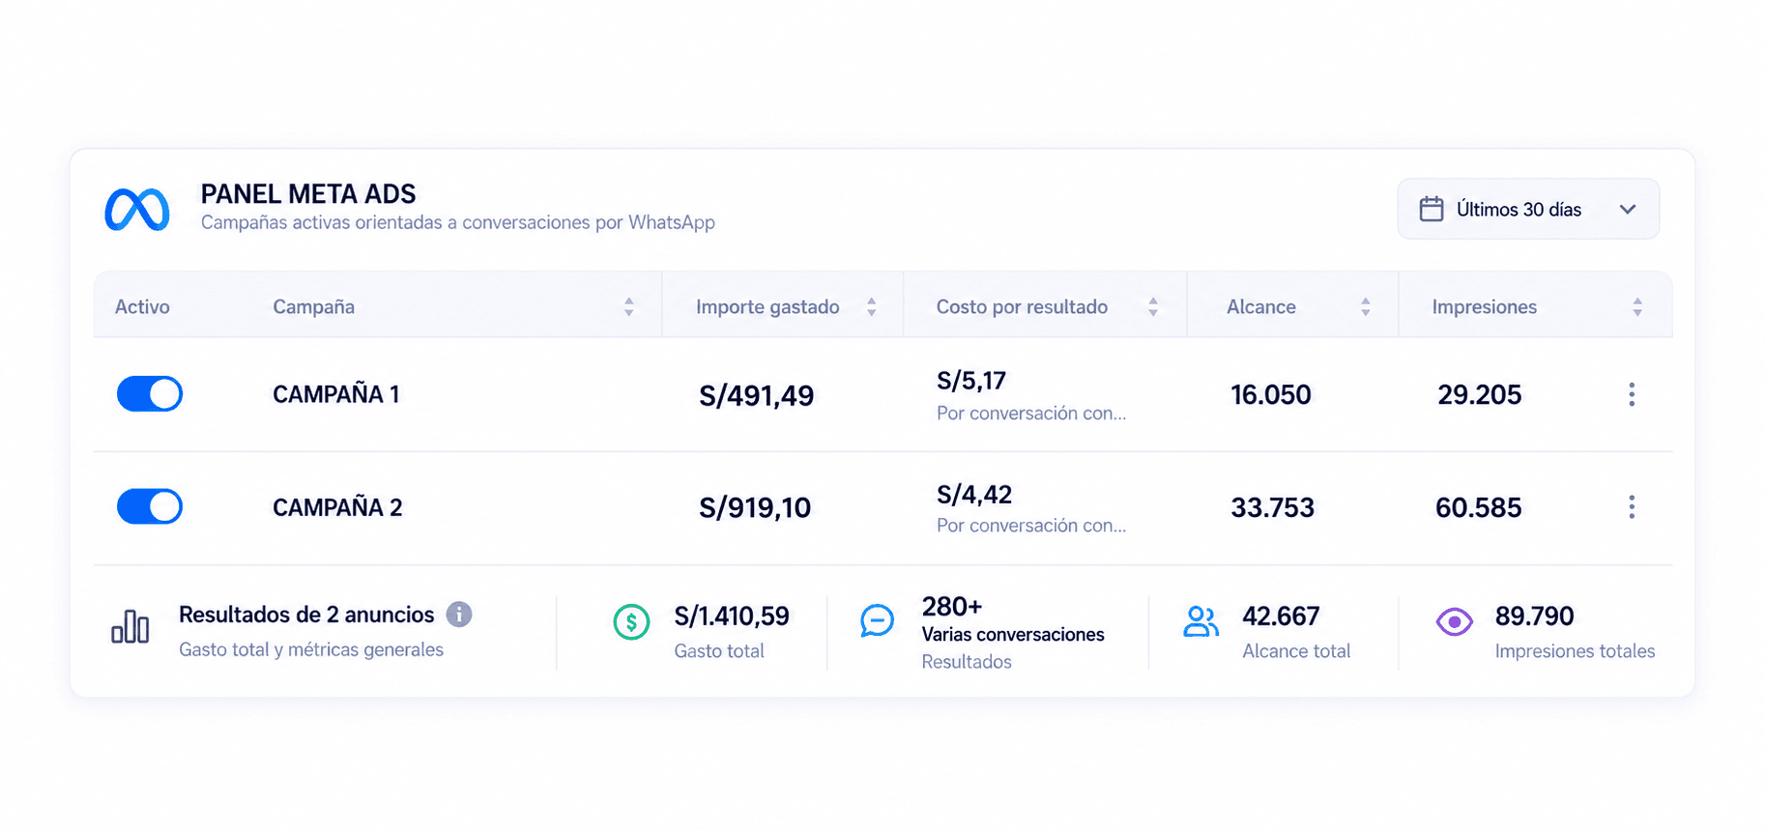The width and height of the screenshot is (1765, 832).
Task: Select the CAMPAÑA 2 campaign name
Action: click(x=337, y=507)
